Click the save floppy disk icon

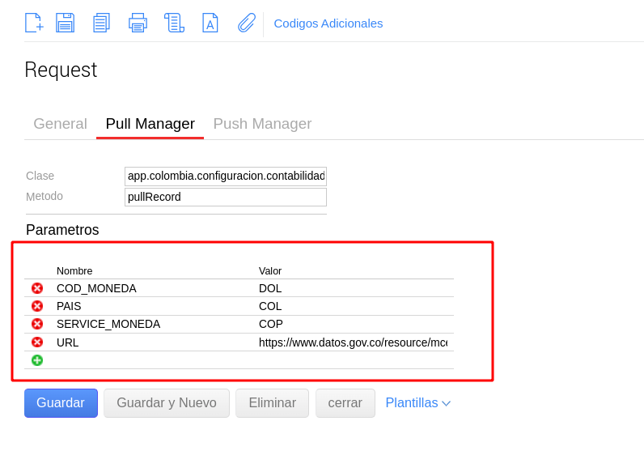click(x=65, y=23)
